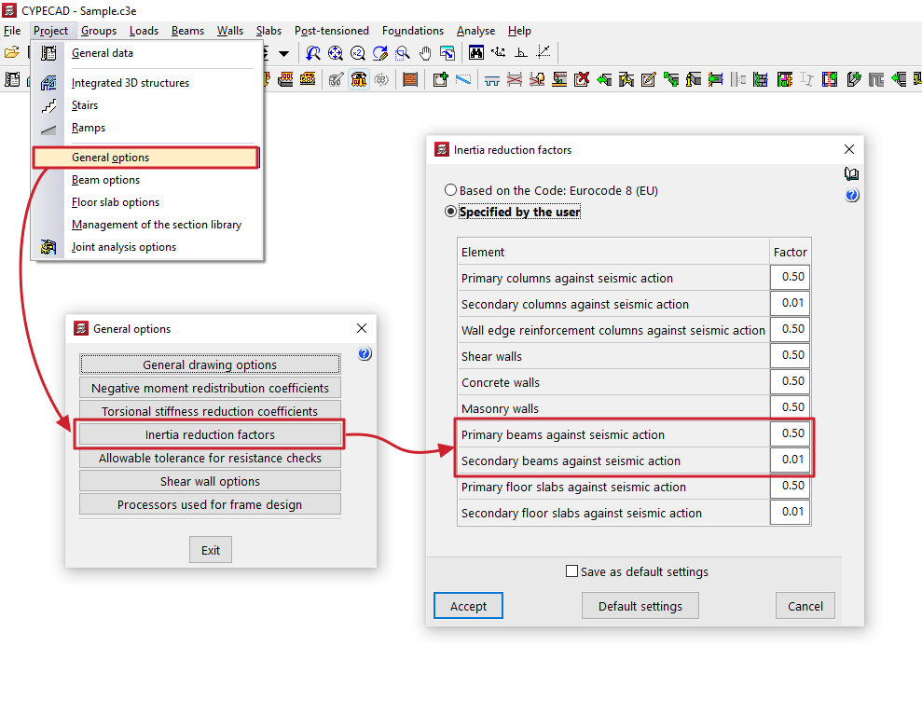Click Allowable tolerance for resistance checks button
The width and height of the screenshot is (922, 701).
210,458
